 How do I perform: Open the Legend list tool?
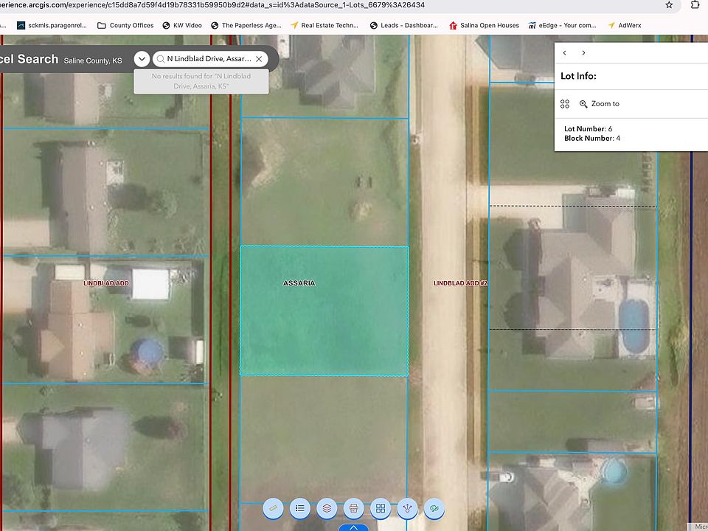coord(300,508)
